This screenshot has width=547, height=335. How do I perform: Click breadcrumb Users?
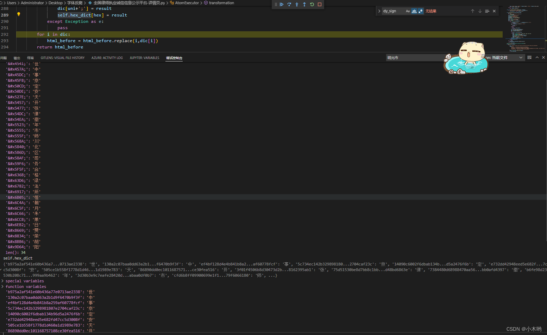(x=12, y=3)
